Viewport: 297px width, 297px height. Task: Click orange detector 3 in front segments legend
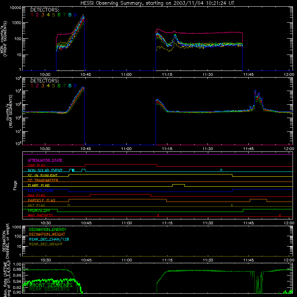point(43,15)
